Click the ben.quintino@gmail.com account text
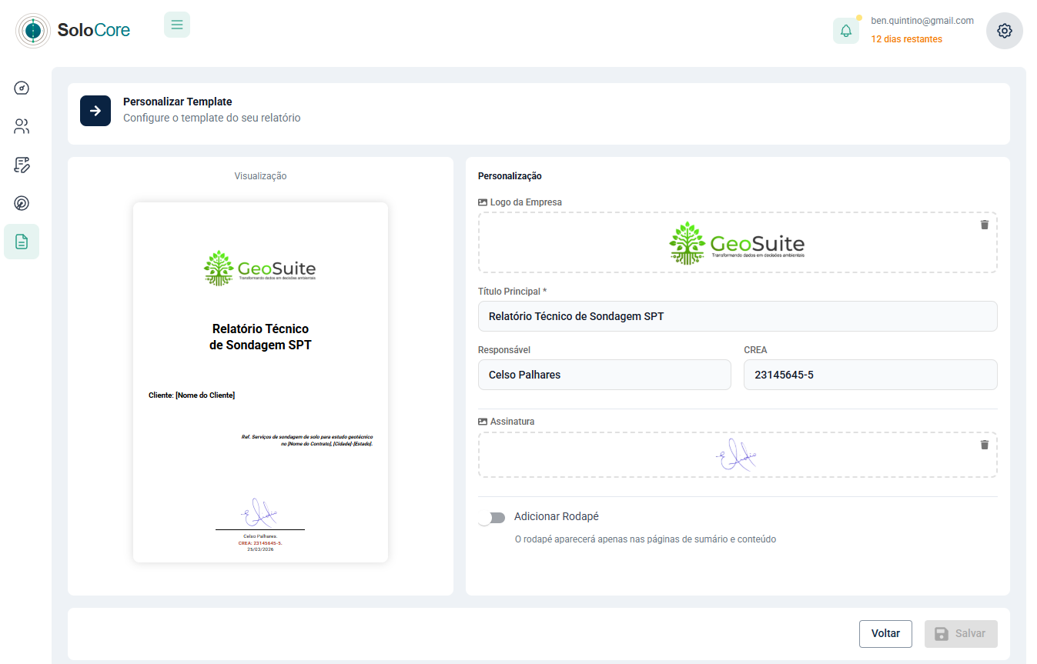 (922, 21)
